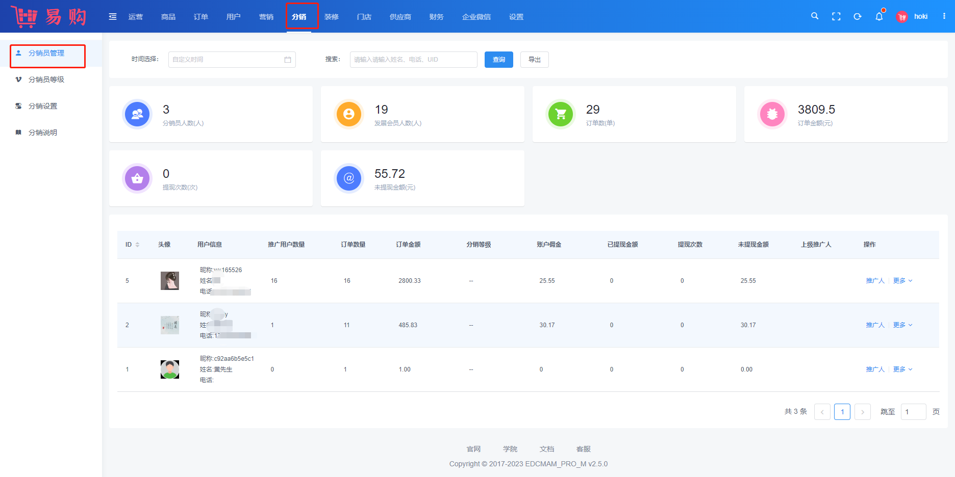Screen dimensions: 955x477
Task: Click the next page arrow
Action: tap(863, 412)
